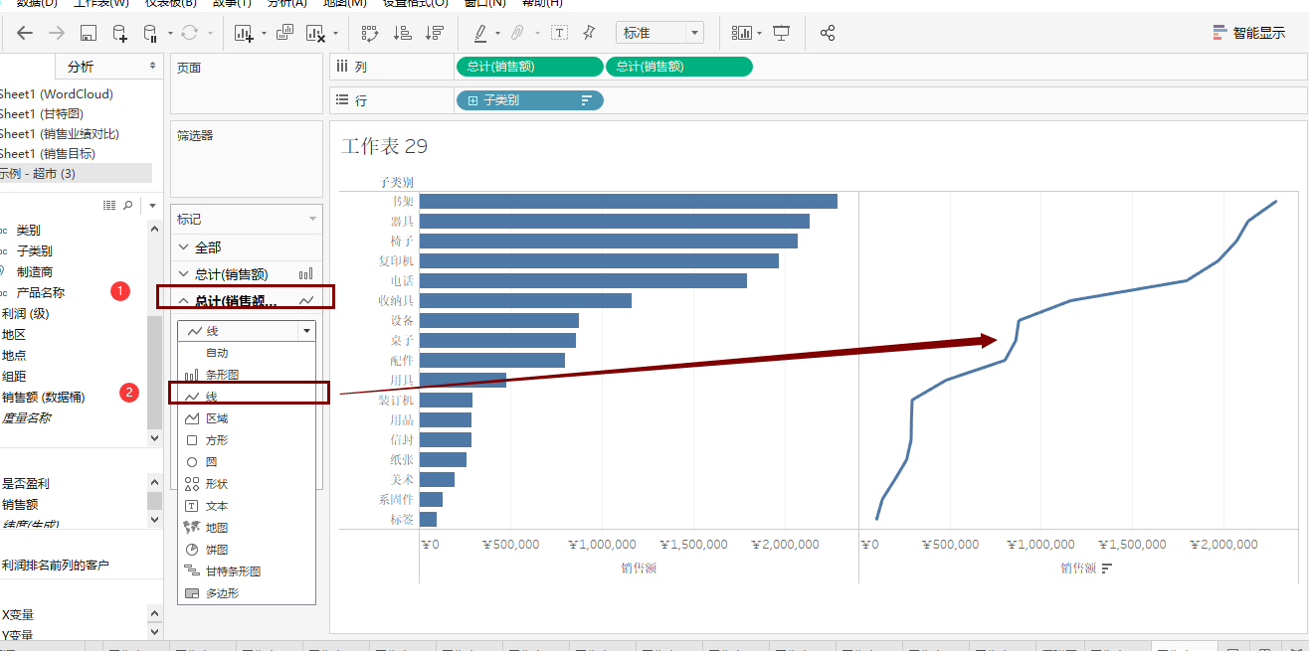Click the forward (redo) arrow in toolbar
The image size is (1309, 651).
57,33
